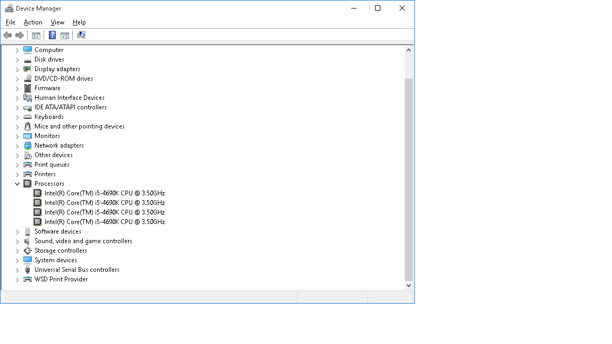612x344 pixels.
Task: Click the Network adapters icon
Action: click(x=27, y=145)
